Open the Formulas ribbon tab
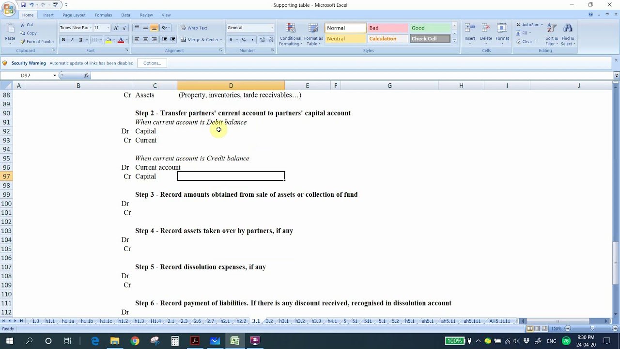The width and height of the screenshot is (620, 349). tap(103, 15)
